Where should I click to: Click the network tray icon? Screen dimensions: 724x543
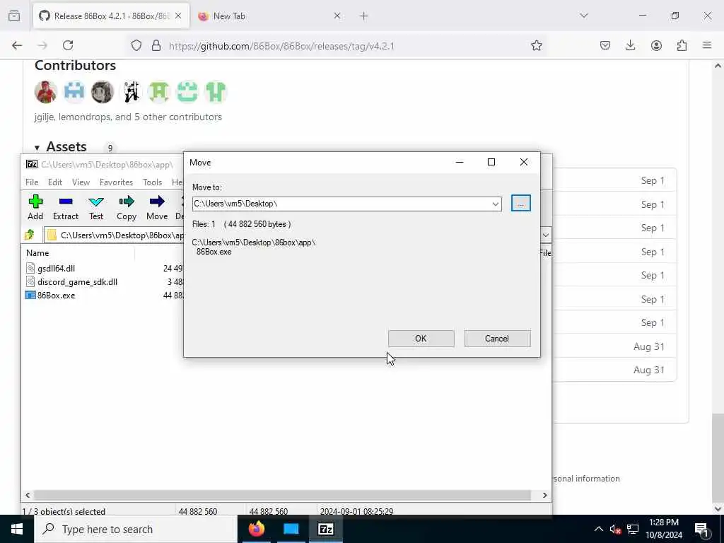[x=633, y=529]
